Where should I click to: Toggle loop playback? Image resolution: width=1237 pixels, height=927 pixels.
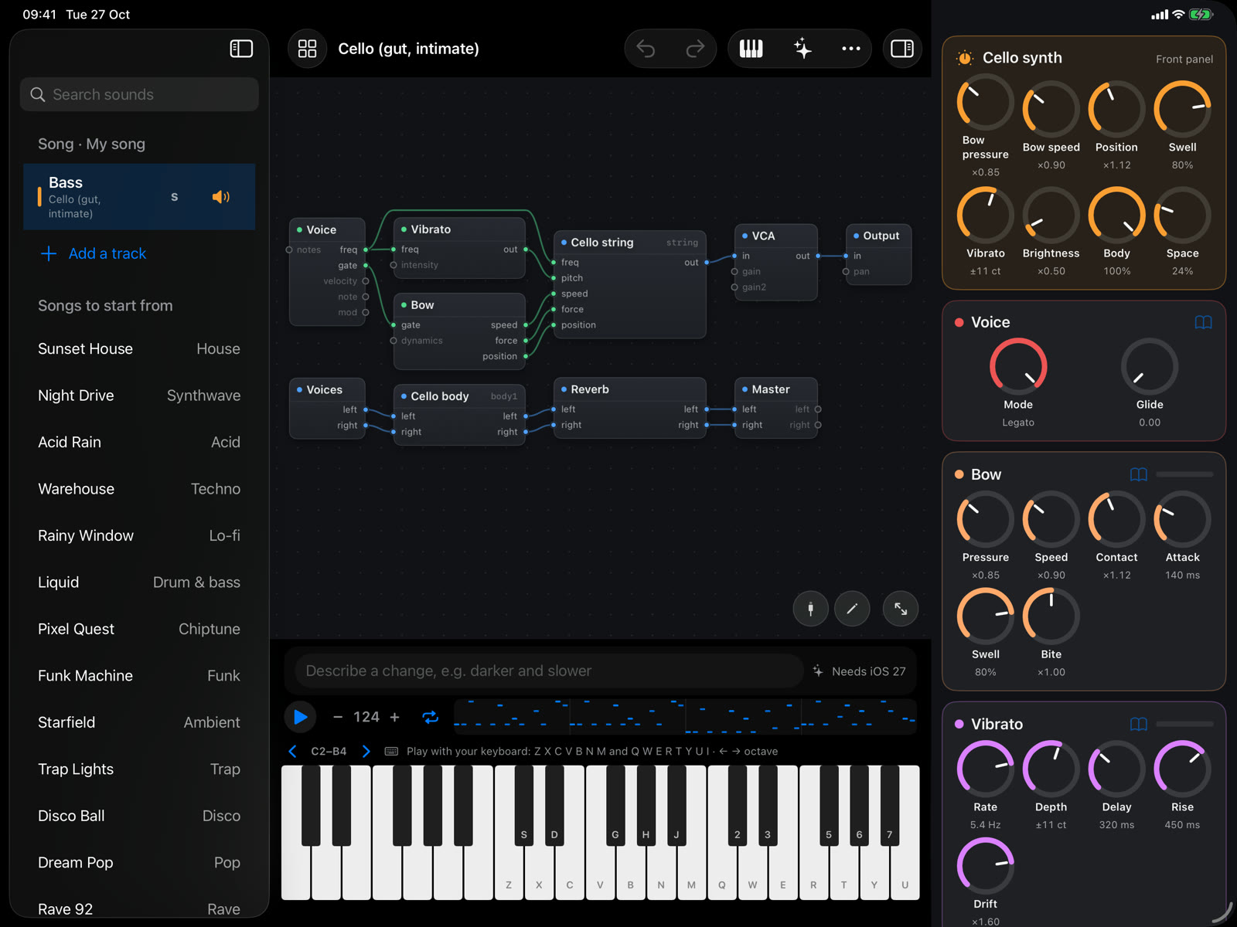pos(431,717)
